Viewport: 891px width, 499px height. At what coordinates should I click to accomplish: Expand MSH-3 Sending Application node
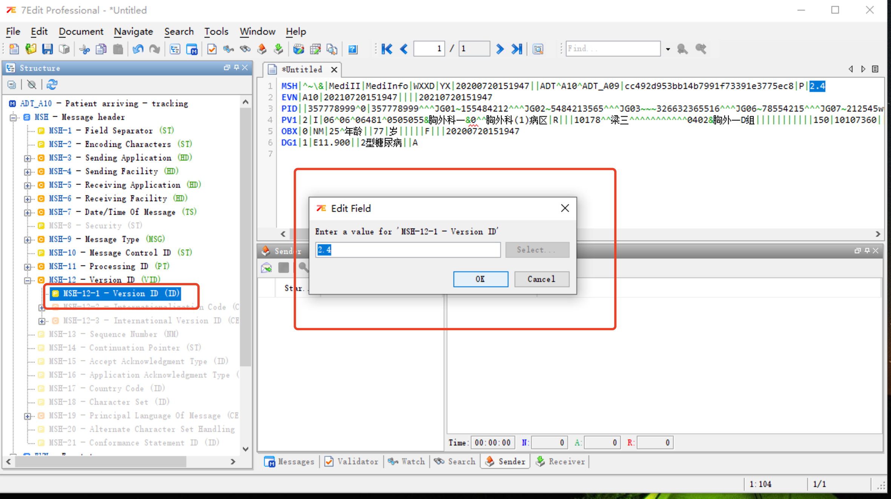click(28, 158)
